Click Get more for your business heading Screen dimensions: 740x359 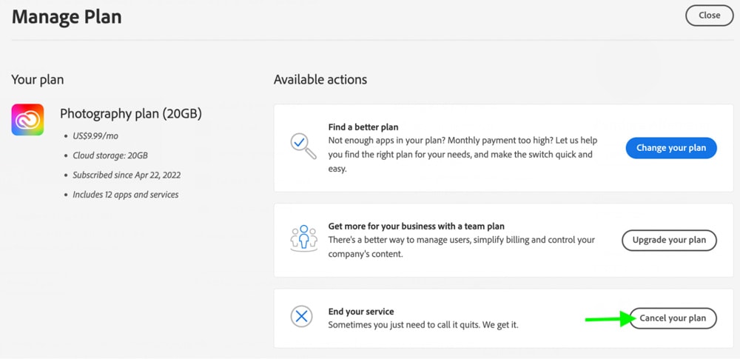[416, 227]
